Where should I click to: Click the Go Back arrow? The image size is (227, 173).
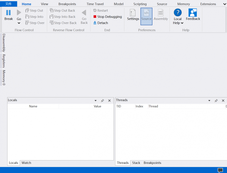[x=84, y=13]
